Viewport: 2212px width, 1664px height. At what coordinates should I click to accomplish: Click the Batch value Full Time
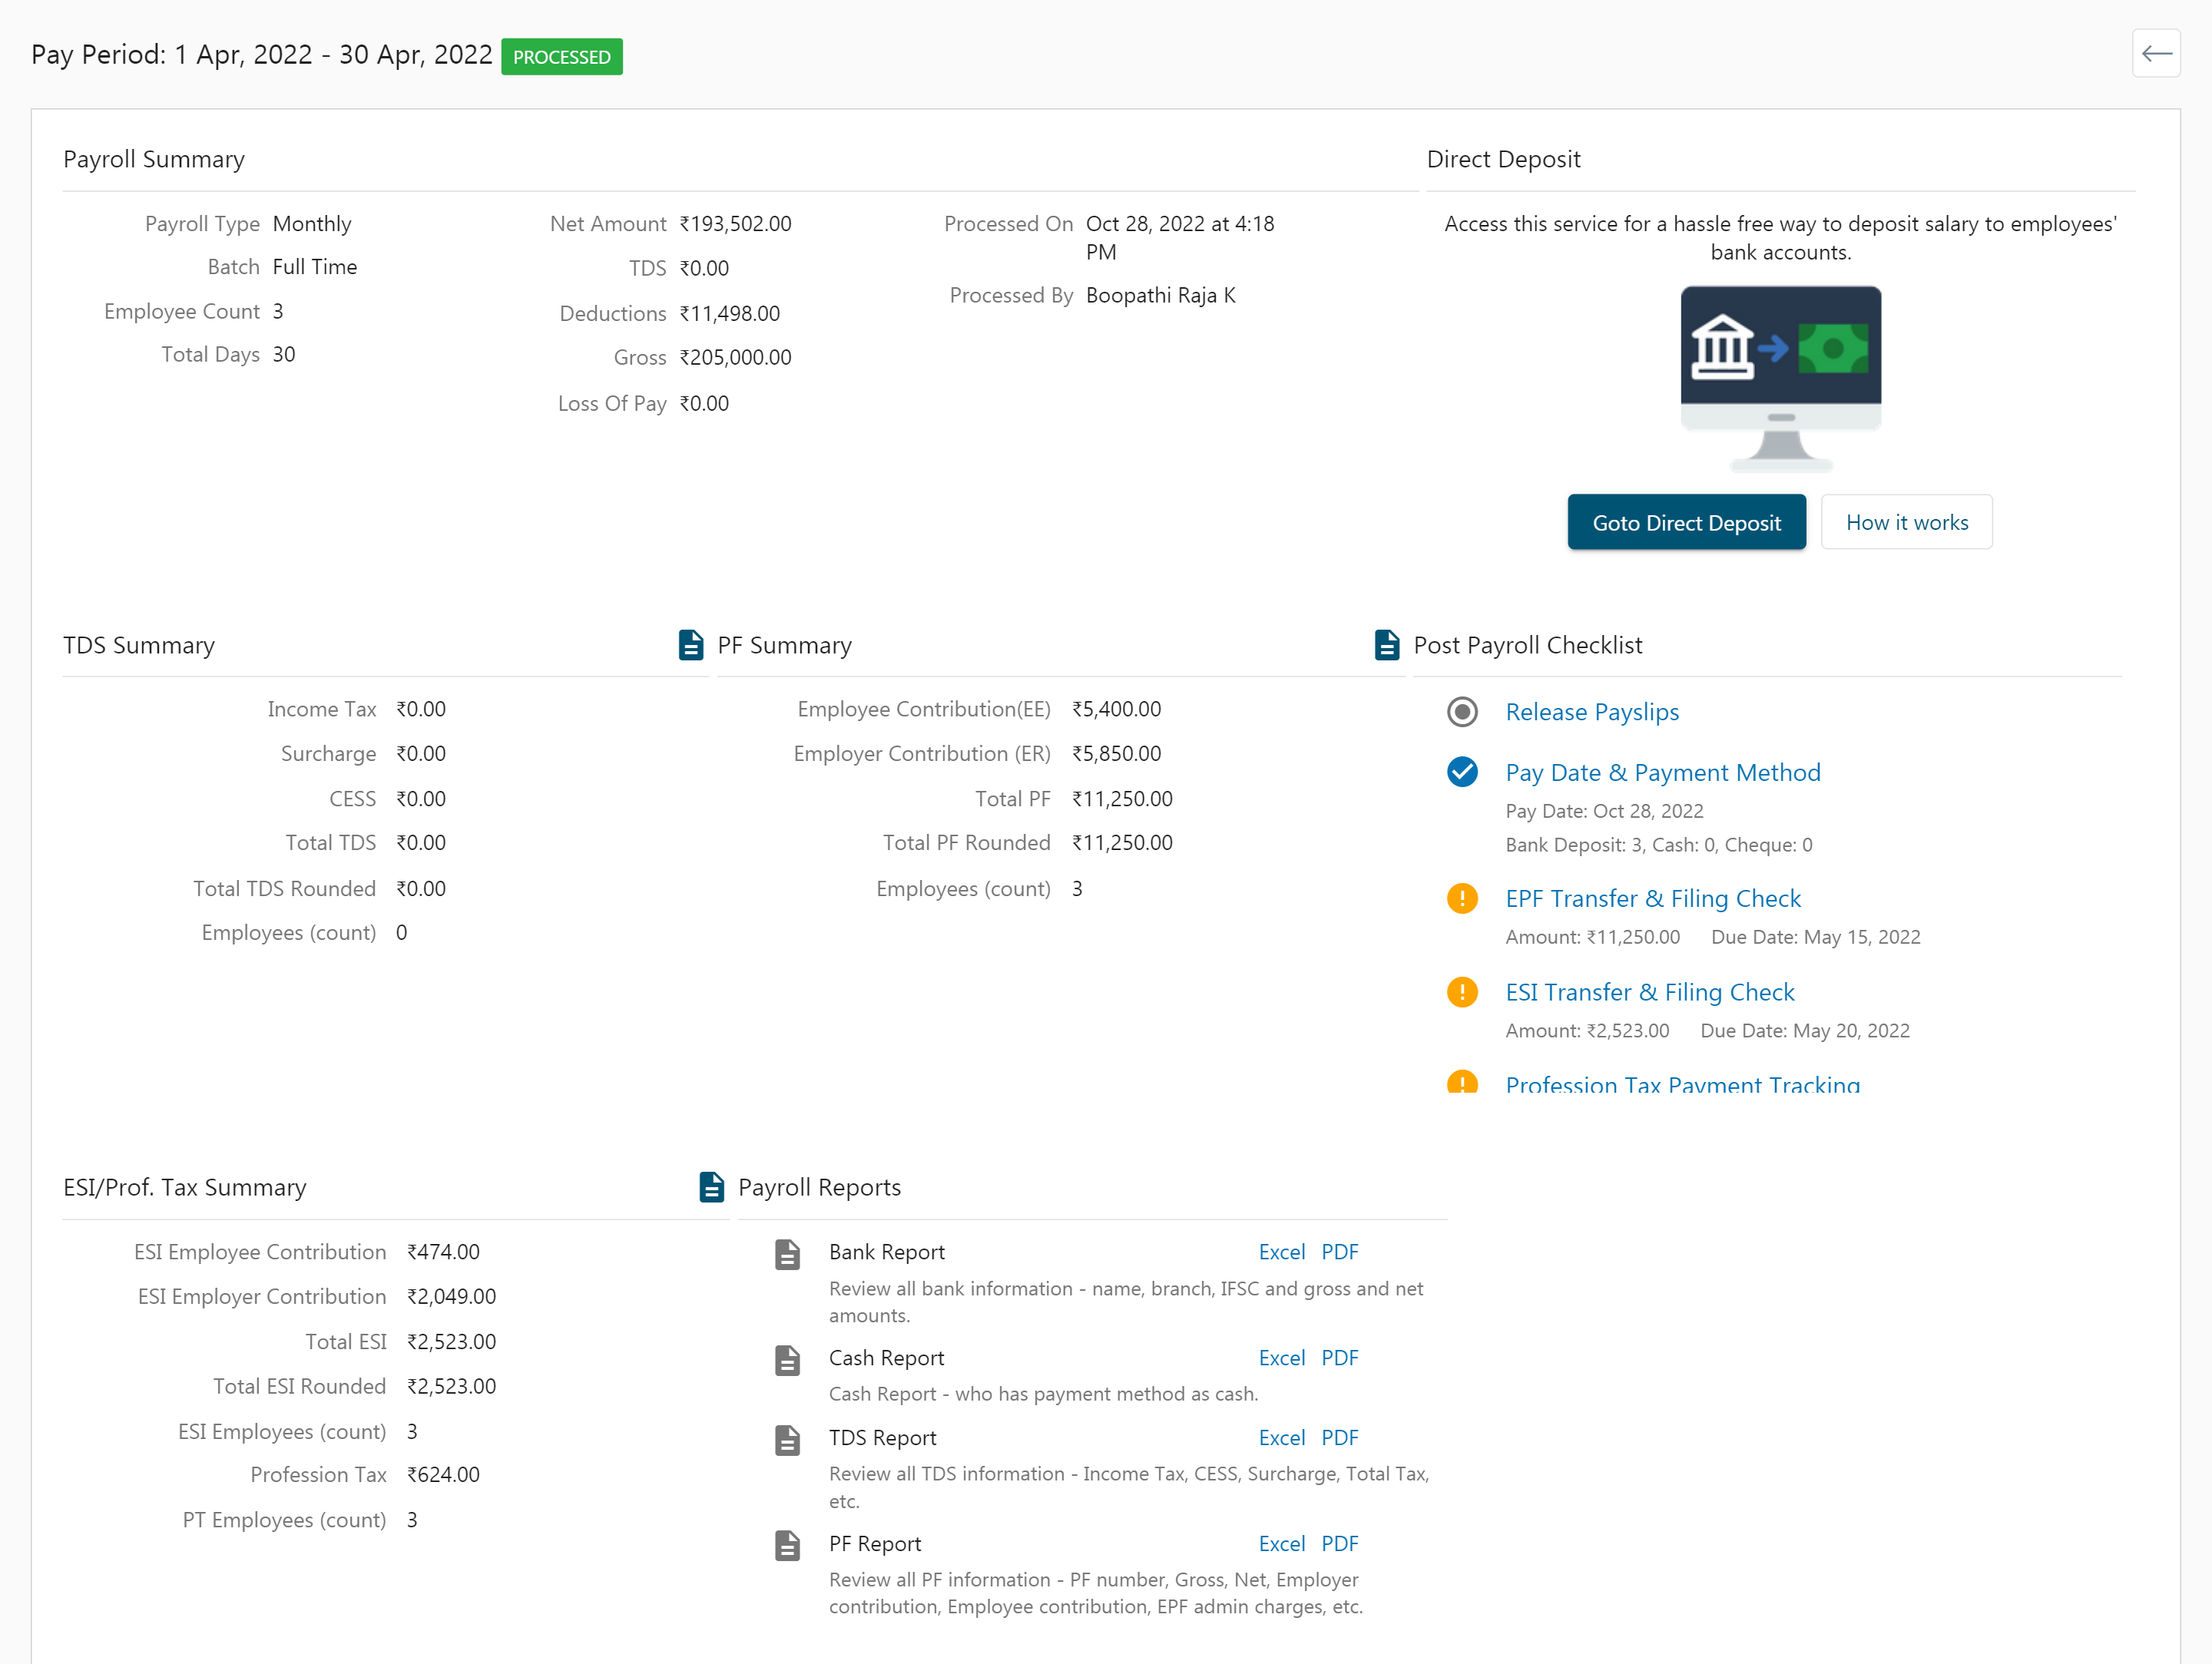[315, 267]
